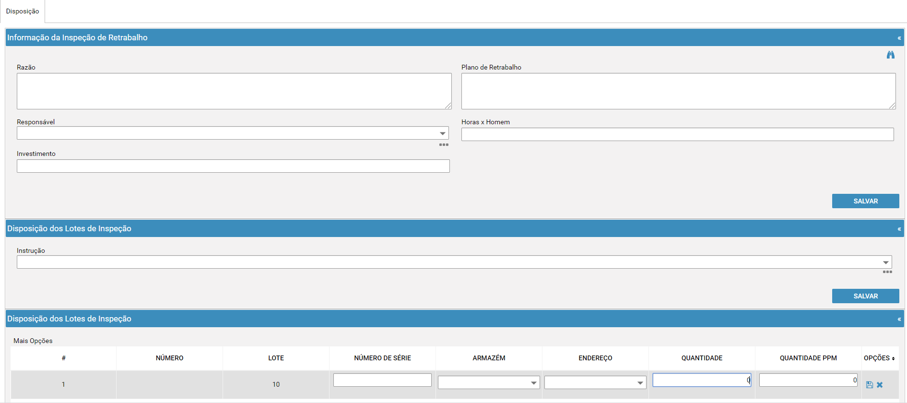907x403 pixels.
Task: Click SALVAR in the Retrabalho section
Action: pyautogui.click(x=865, y=201)
